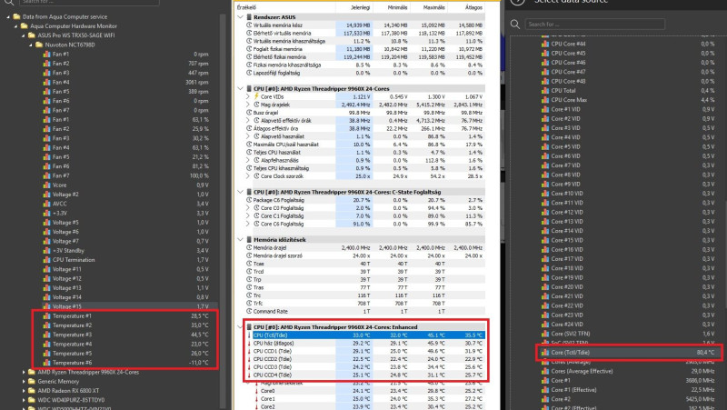
Task: Click the magnifier icon in the data source panel
Action: [x=514, y=25]
